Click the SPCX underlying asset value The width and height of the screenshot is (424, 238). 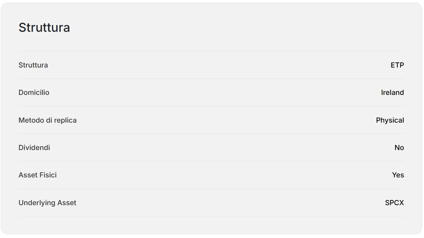tap(394, 203)
